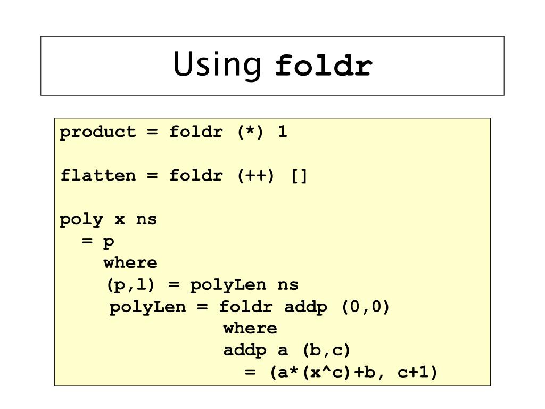Click the word 'product' in the code
The width and height of the screenshot is (545, 409).
pyautogui.click(x=98, y=133)
